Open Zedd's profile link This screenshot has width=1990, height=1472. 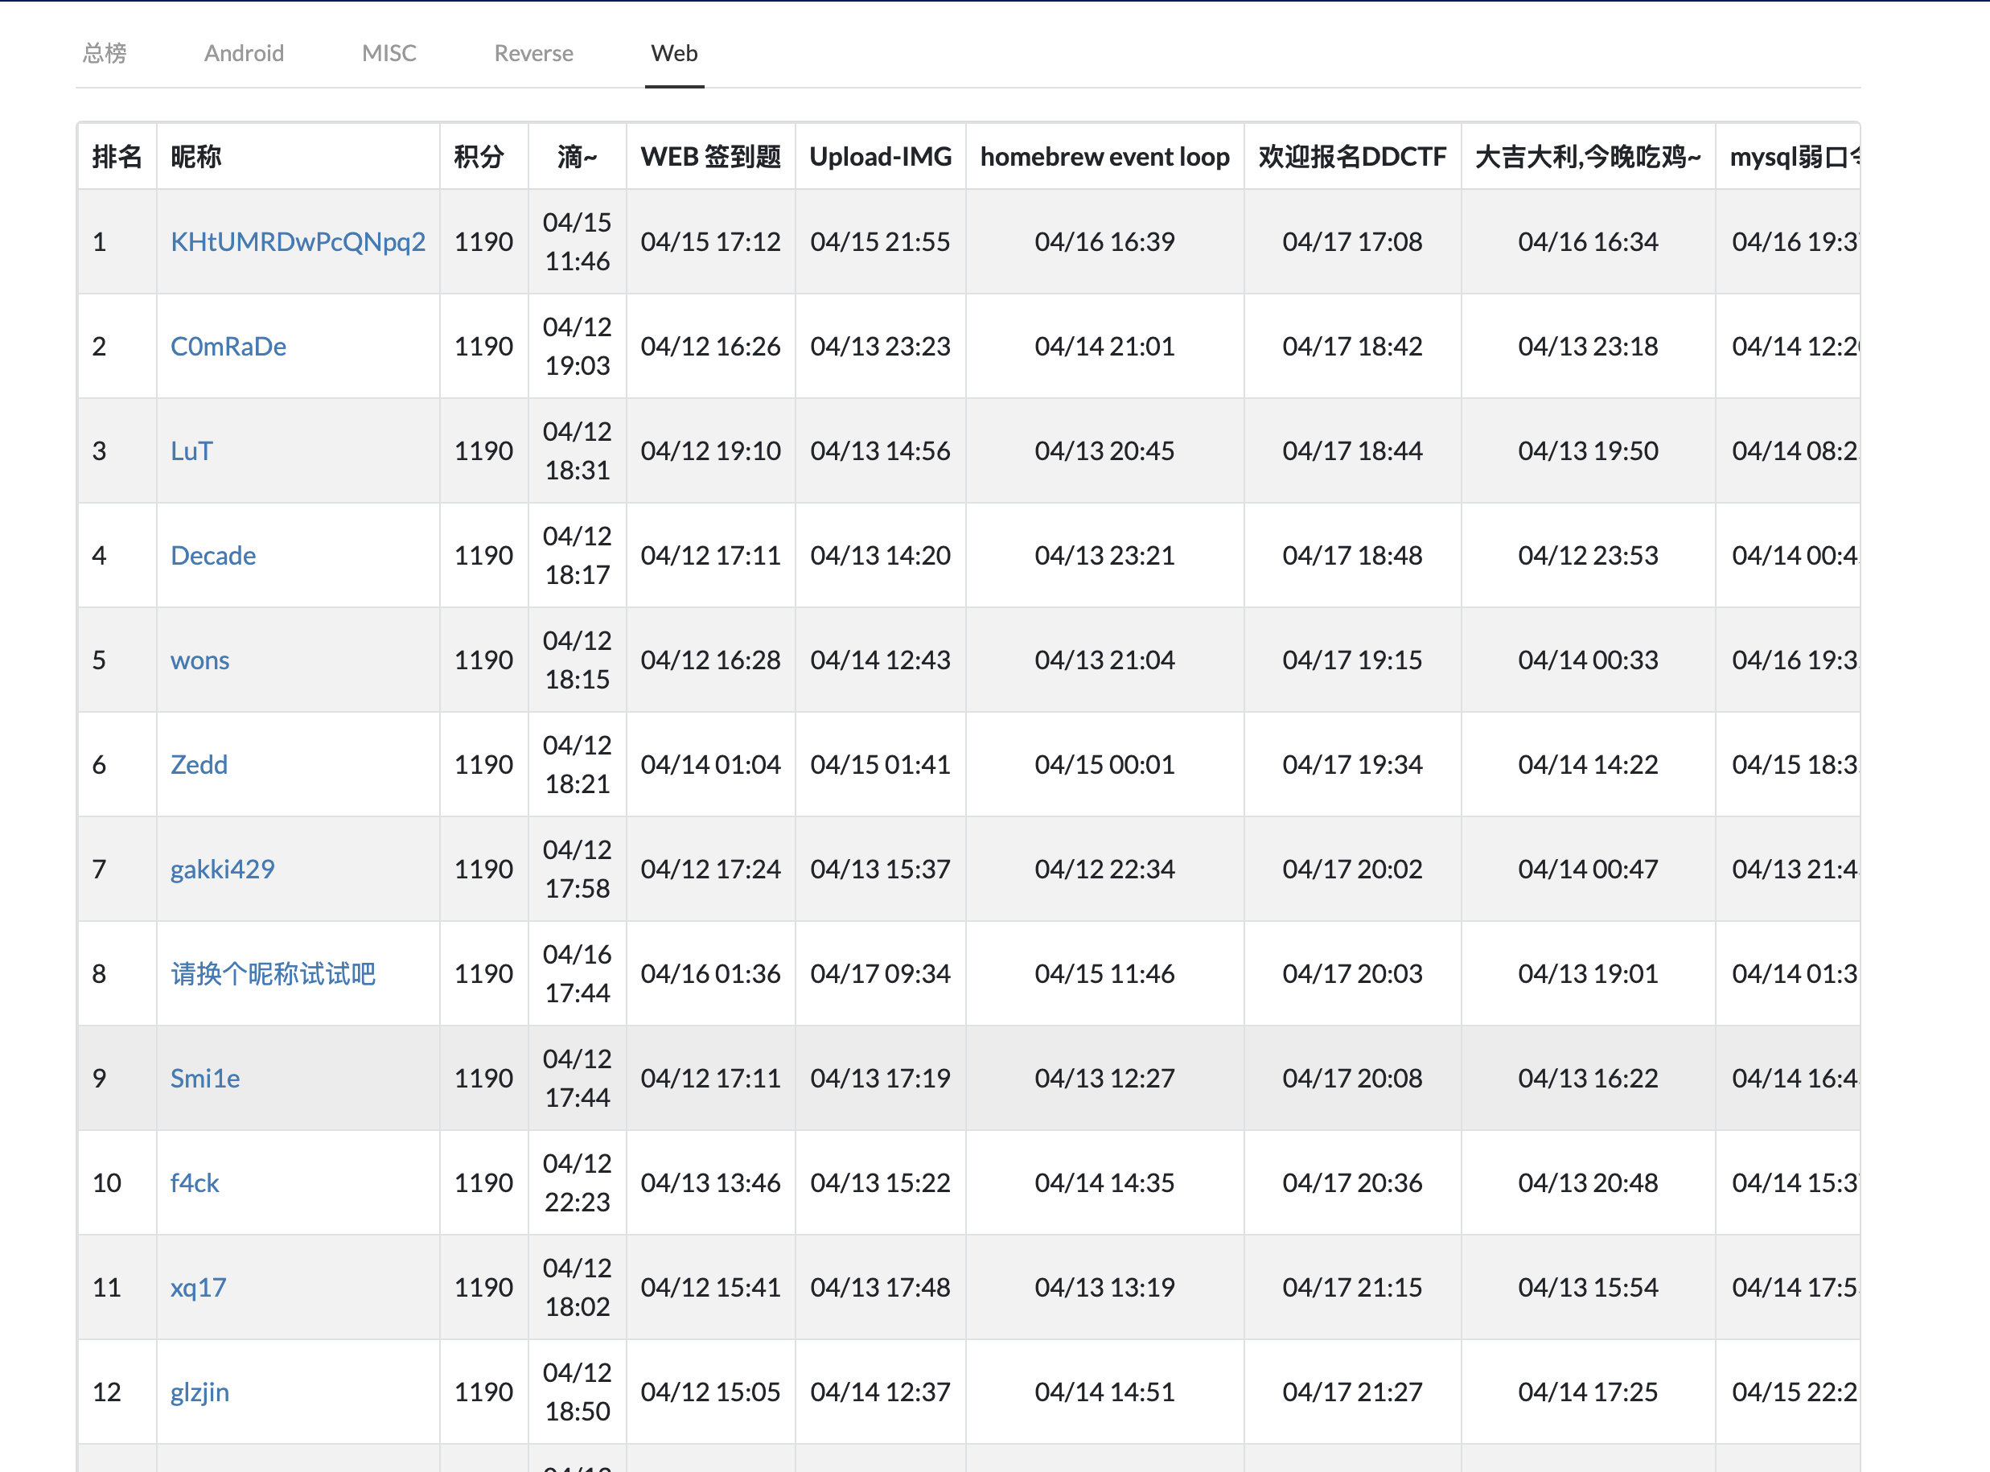point(199,764)
